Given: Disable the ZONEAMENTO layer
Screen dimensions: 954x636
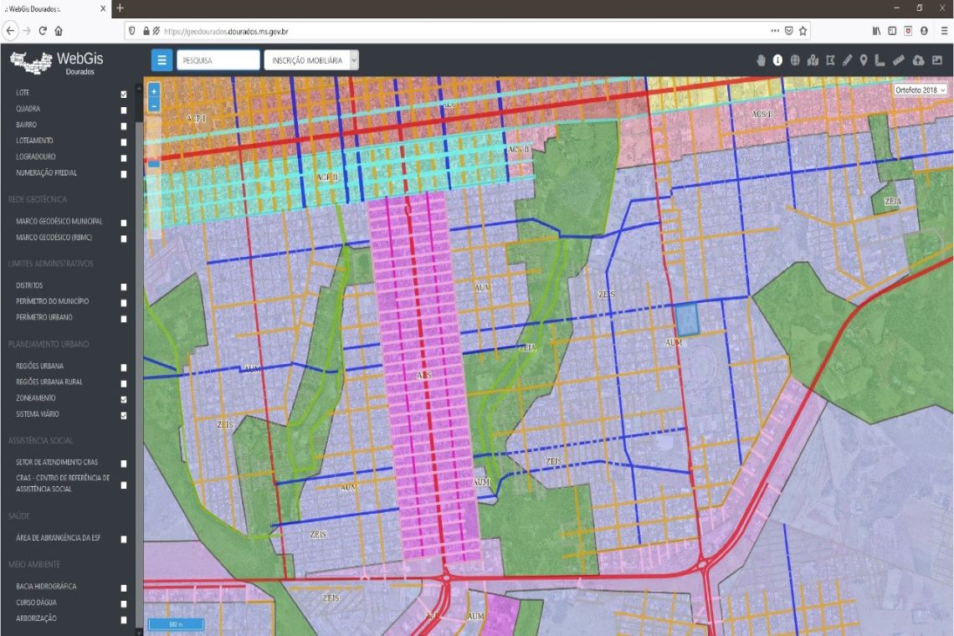Looking at the screenshot, I should pyautogui.click(x=124, y=399).
